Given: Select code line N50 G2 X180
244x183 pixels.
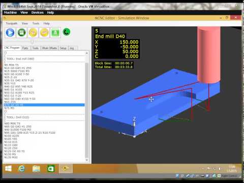Looking at the screenshot, I should (x=19, y=93).
